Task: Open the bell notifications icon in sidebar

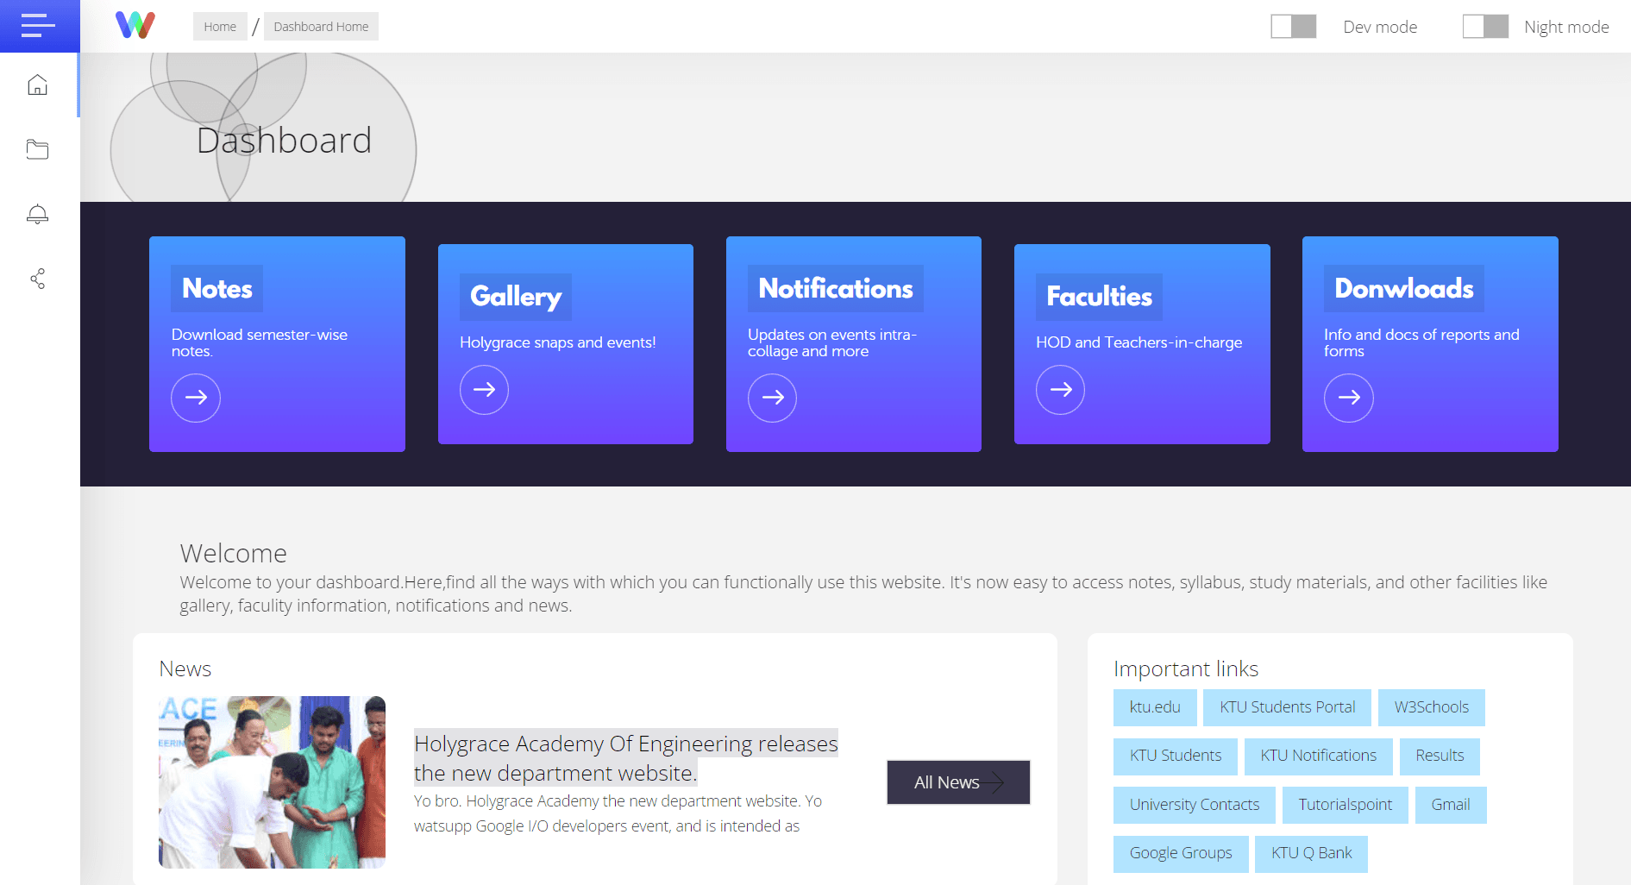Action: tap(37, 214)
